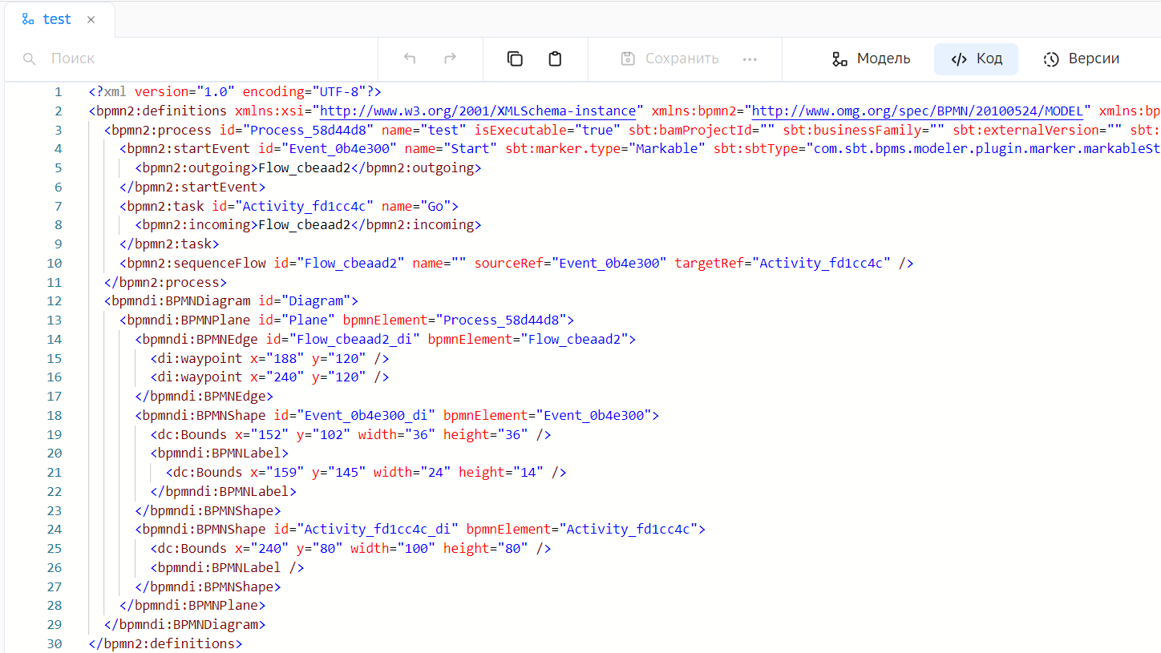This screenshot has width=1161, height=653.
Task: Click line number 24 in gutter
Action: pos(54,529)
